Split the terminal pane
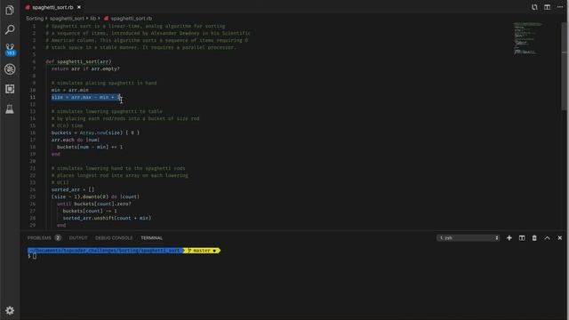Viewport: 569px width, 320px height. tap(522, 238)
